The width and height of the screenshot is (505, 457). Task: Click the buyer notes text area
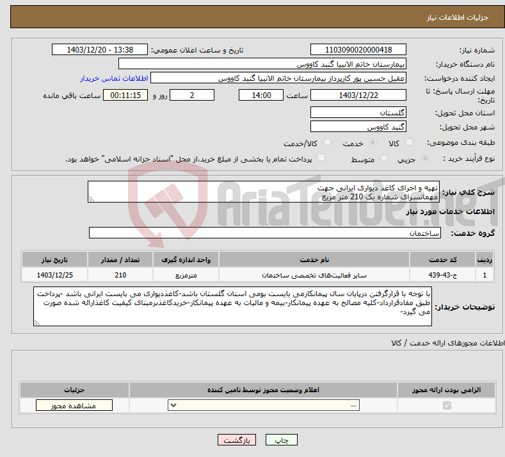[x=232, y=306]
